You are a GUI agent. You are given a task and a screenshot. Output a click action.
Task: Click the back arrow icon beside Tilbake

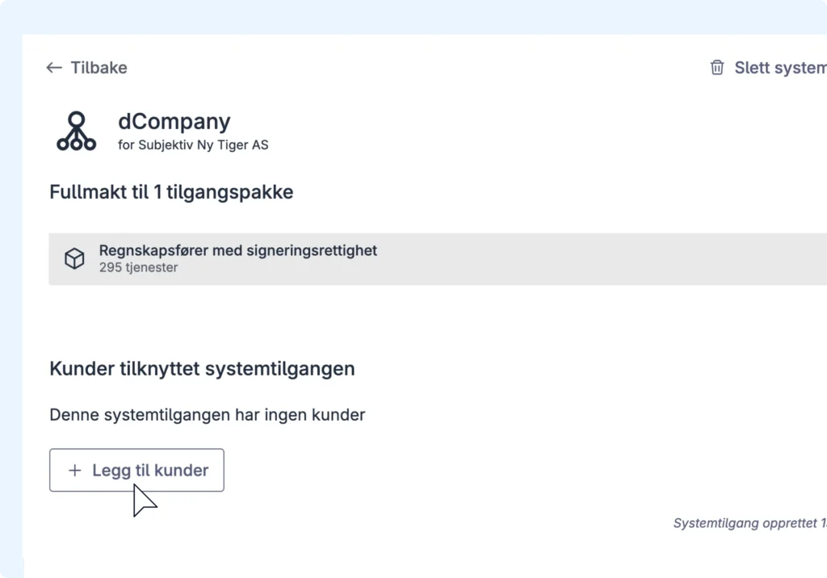tap(54, 68)
